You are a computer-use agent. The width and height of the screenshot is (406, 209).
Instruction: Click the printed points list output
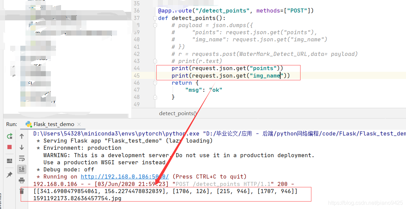pyautogui.click(x=166, y=191)
